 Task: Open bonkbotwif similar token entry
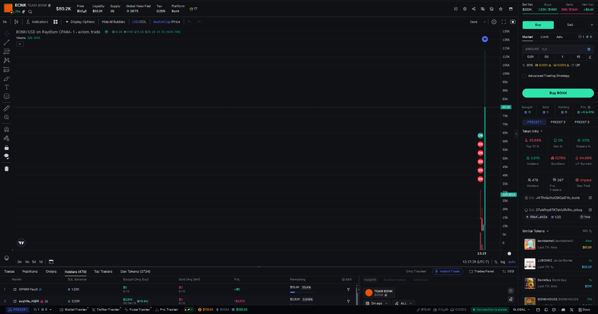[x=558, y=244]
